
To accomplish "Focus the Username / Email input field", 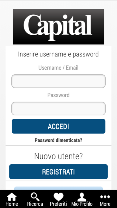I will tap(59, 81).
